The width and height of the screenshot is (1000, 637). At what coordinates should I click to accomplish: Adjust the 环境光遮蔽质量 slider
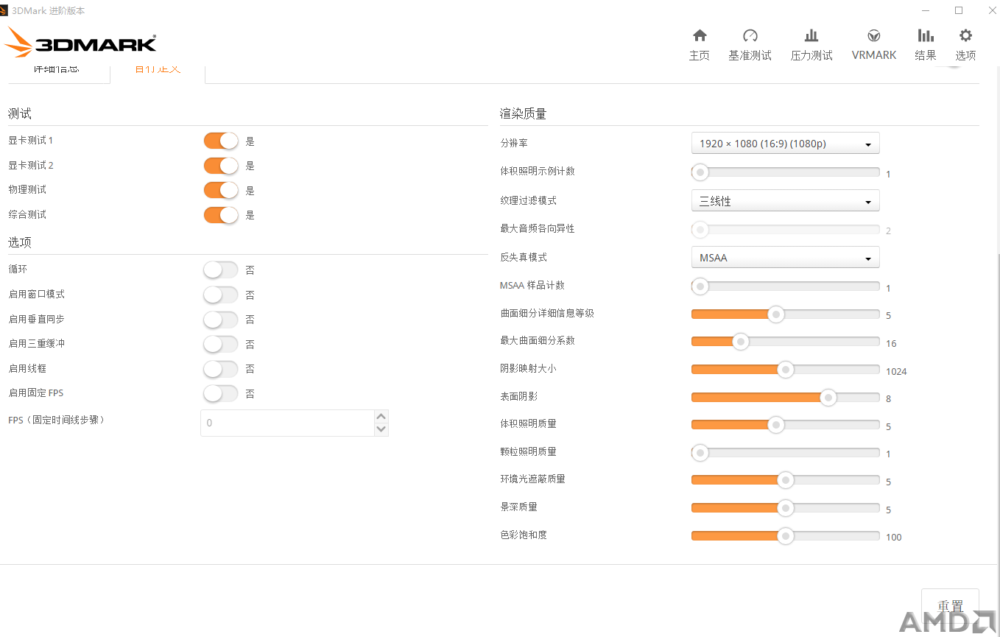click(x=786, y=480)
